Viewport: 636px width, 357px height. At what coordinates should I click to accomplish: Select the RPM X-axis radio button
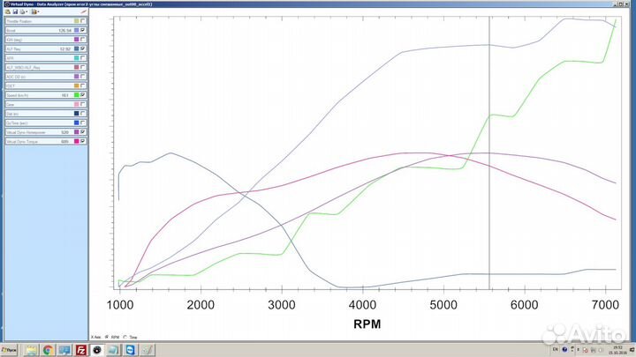pos(107,337)
